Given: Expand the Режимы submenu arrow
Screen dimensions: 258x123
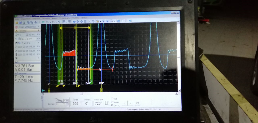Looking at the screenshot, I should pyautogui.click(x=38, y=30).
